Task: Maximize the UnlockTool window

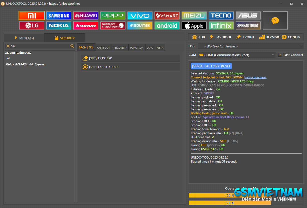Action: pyautogui.click(x=291, y=4)
